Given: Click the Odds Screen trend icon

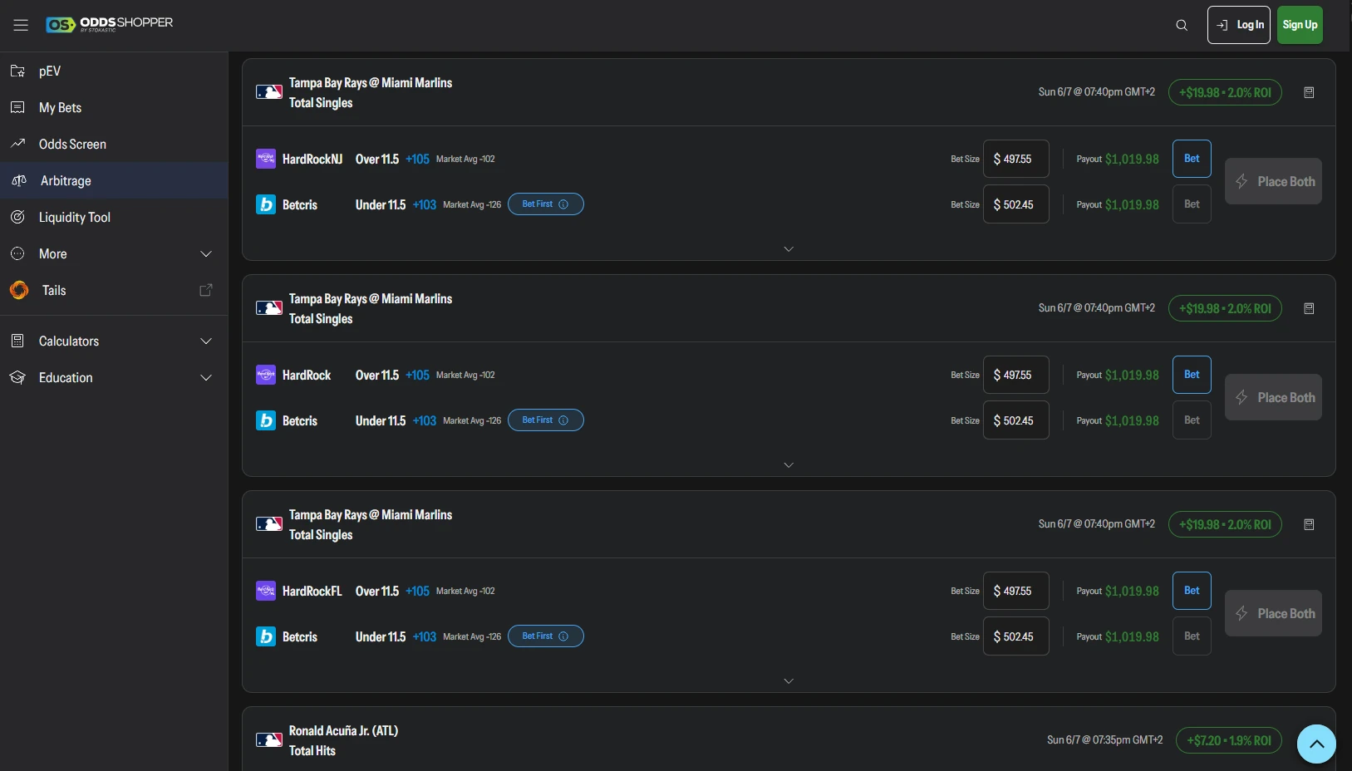Looking at the screenshot, I should tap(17, 144).
